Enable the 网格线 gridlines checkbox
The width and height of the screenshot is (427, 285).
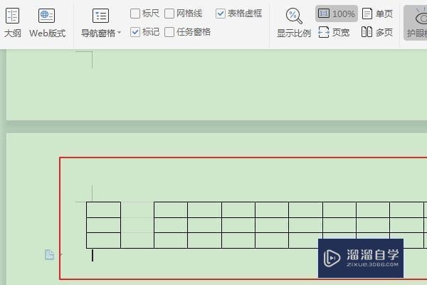[169, 14]
